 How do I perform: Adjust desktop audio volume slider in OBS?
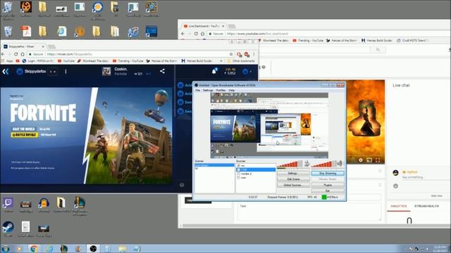tap(324, 164)
